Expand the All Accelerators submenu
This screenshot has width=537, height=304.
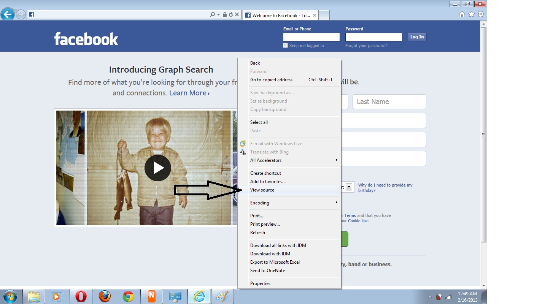[289, 160]
